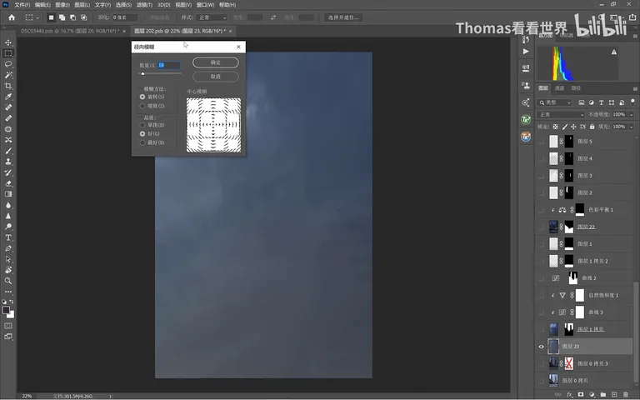Select 好(G) quality radio
Image resolution: width=640 pixels, height=400 pixels.
tap(142, 134)
